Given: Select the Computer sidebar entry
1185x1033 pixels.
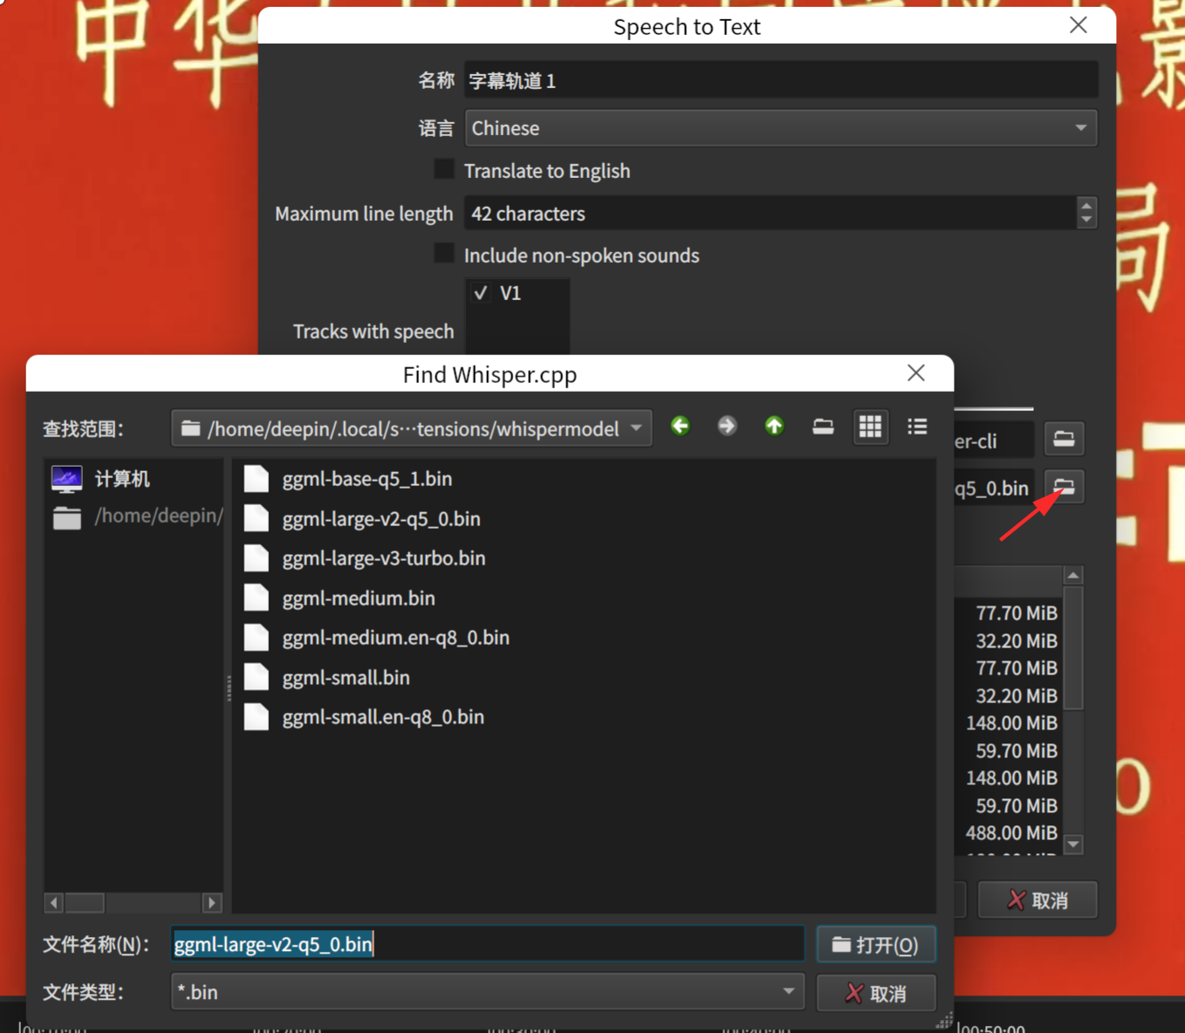Looking at the screenshot, I should tap(135, 478).
